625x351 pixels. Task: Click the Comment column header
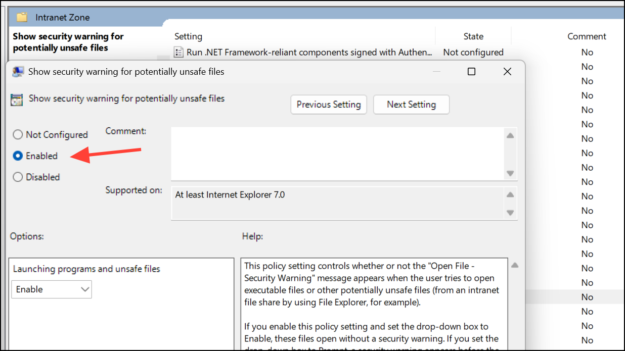587,36
